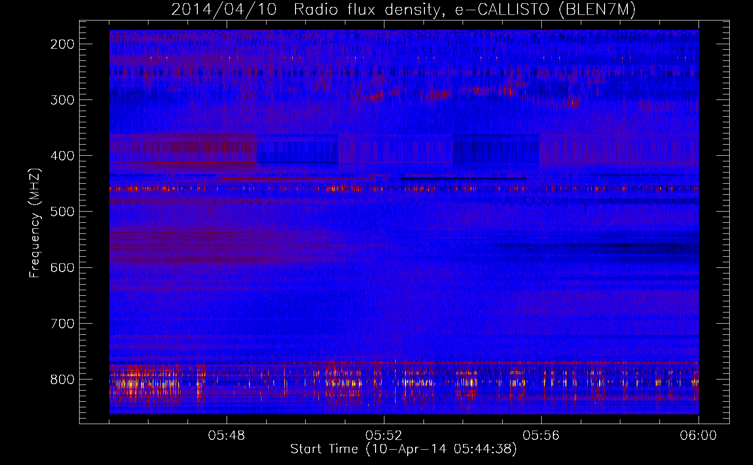This screenshot has height=465, width=753.
Task: Click the 'Start Time (10-Apr-14 05:44:38)' label
Action: [403, 449]
